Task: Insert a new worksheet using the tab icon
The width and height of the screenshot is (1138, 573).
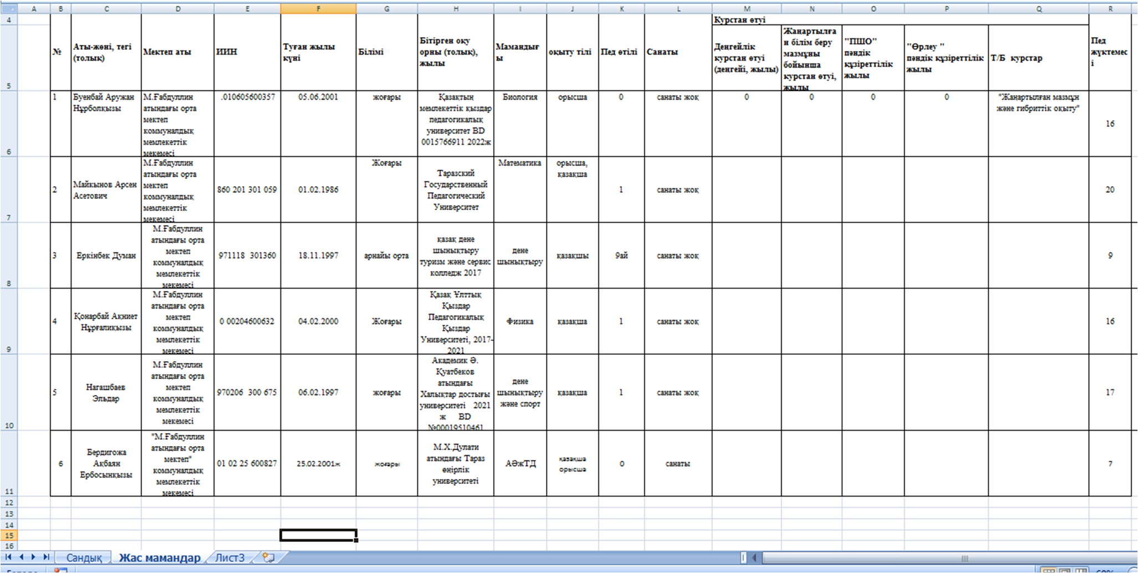Action: click(x=268, y=557)
